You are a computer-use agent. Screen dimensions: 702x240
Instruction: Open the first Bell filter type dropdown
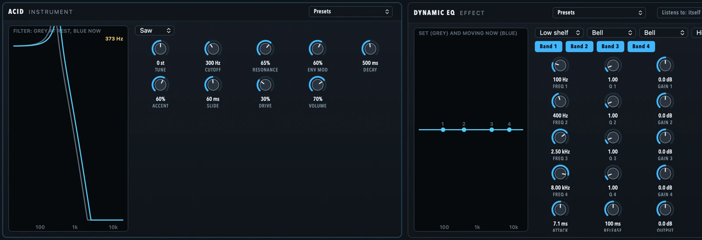pyautogui.click(x=612, y=33)
